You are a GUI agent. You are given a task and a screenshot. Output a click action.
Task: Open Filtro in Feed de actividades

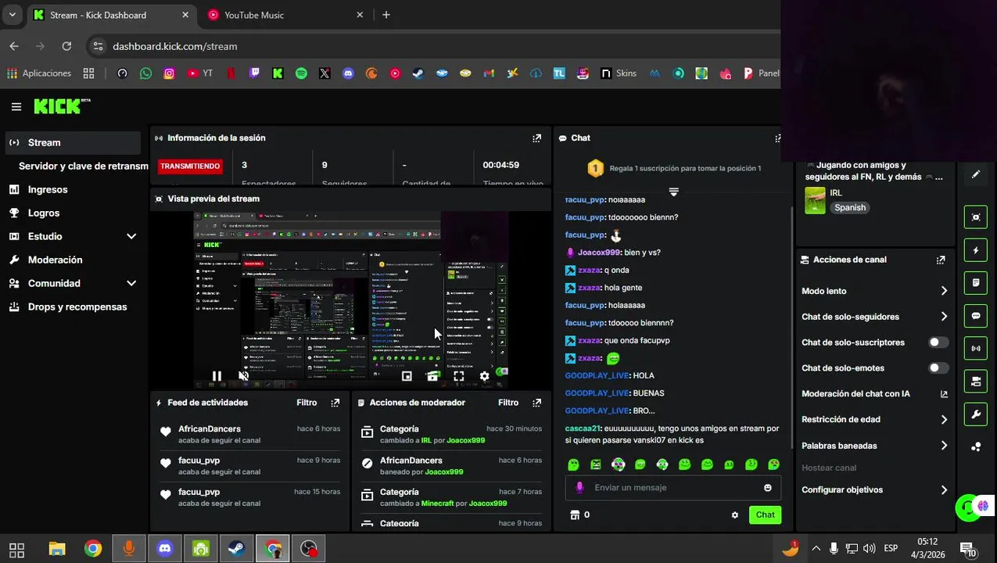[x=307, y=403]
